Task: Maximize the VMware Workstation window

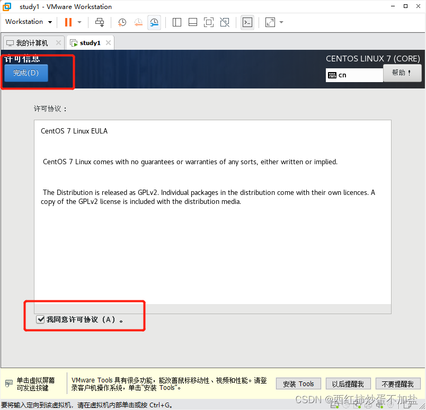Action: coord(405,6)
